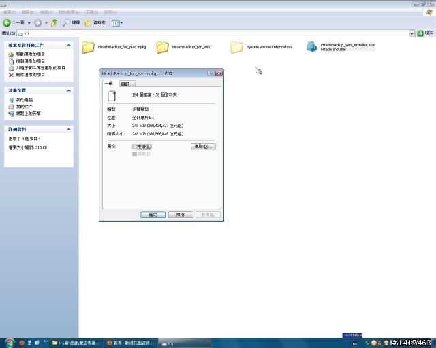The height and width of the screenshot is (348, 436).
Task: Click the Advanced attributes button
Action: point(203,147)
